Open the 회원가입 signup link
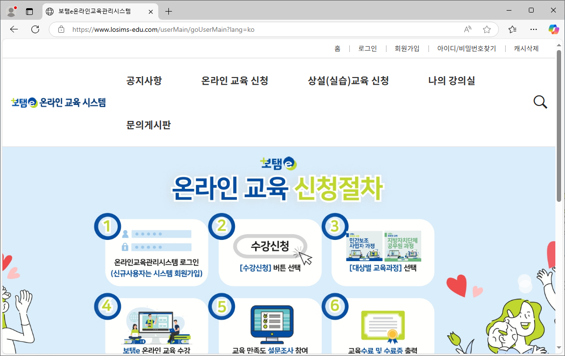The image size is (565, 356). [407, 48]
